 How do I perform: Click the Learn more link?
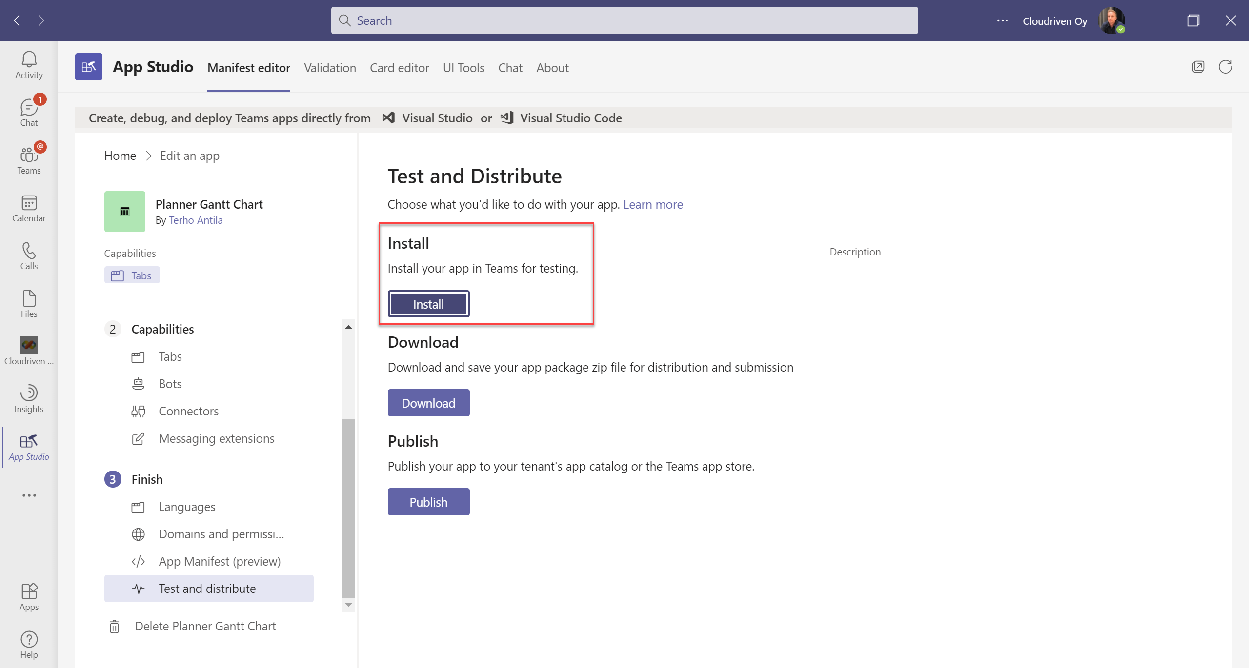(x=653, y=204)
